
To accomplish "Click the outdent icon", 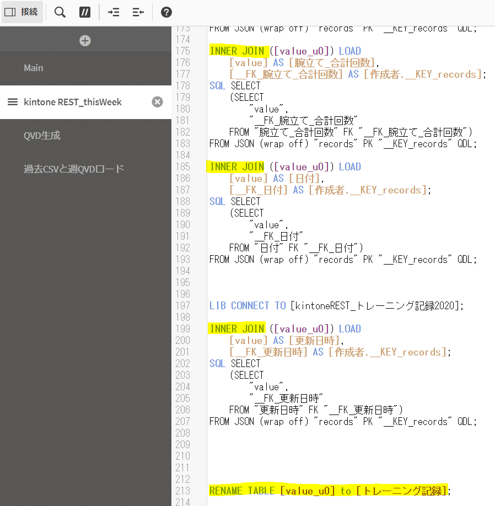I will 138,12.
